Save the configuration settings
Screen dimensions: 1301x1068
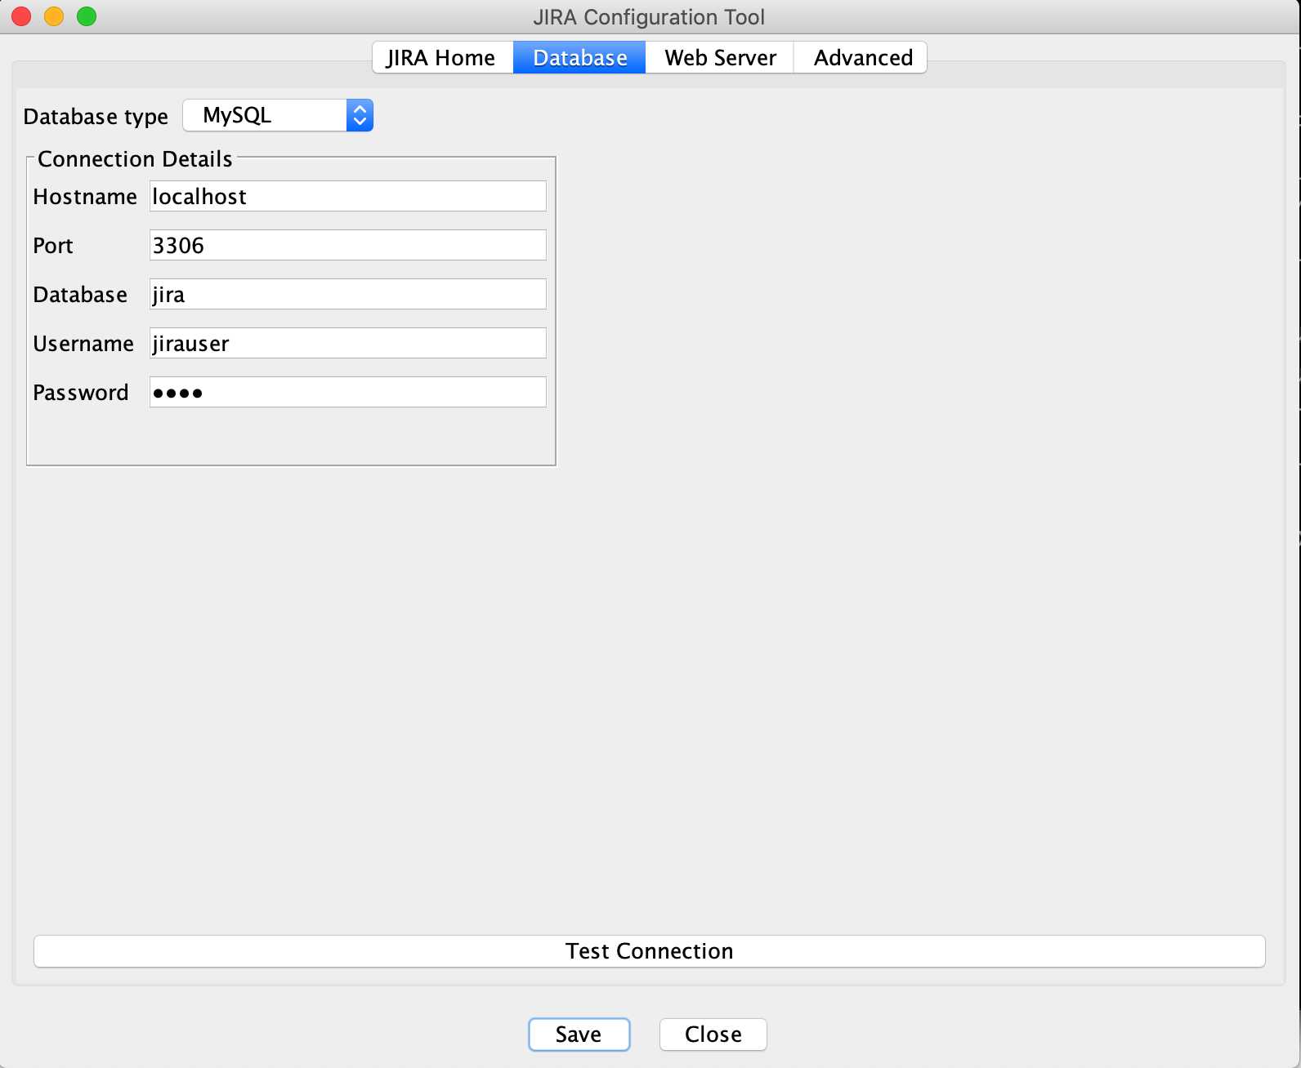(579, 1035)
